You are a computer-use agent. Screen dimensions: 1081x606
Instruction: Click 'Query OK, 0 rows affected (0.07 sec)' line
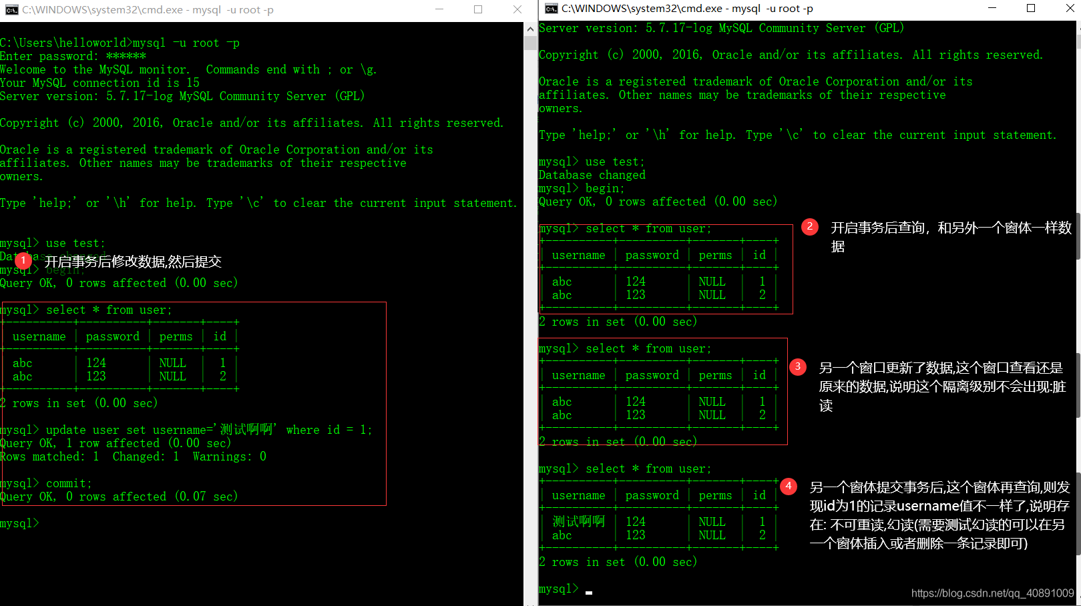click(x=119, y=497)
